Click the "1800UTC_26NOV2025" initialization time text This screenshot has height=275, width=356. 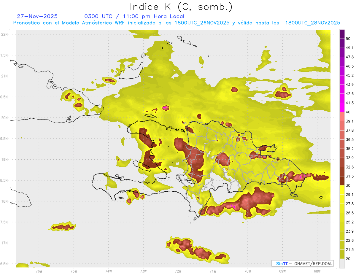coord(202,23)
